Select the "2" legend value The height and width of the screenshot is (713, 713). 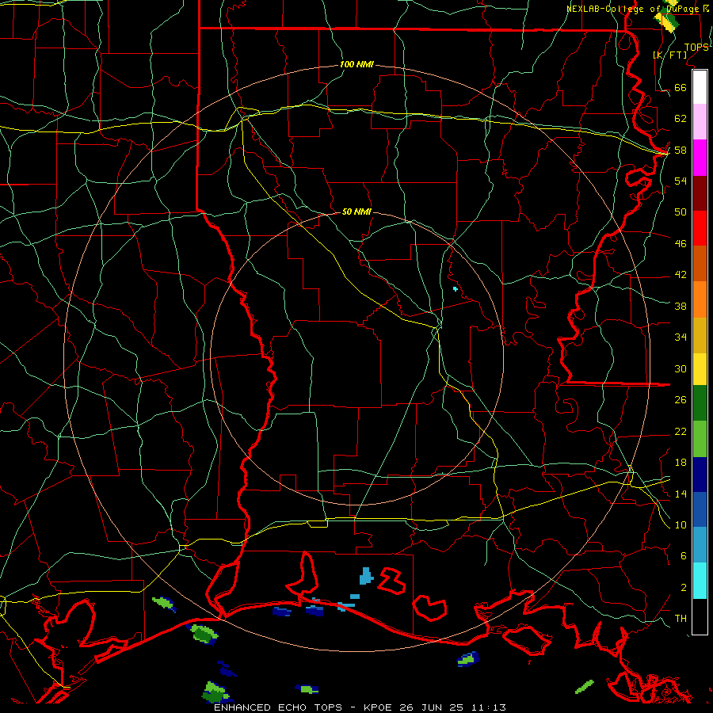[x=683, y=587]
